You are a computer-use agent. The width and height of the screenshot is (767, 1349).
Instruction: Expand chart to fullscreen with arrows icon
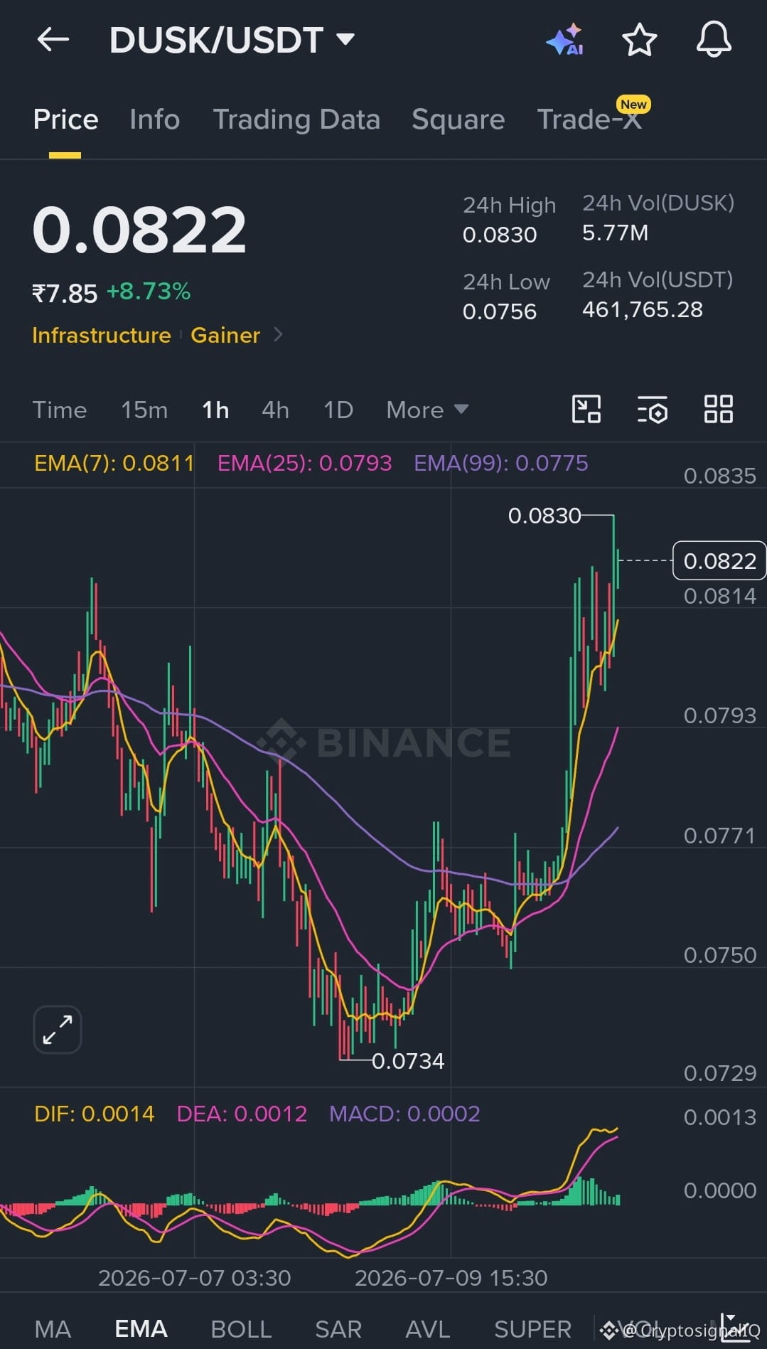[58, 1030]
